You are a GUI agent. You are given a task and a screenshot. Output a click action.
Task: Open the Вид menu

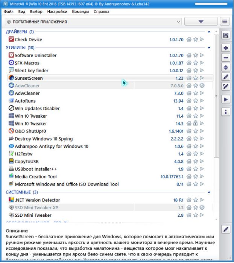tap(22, 12)
